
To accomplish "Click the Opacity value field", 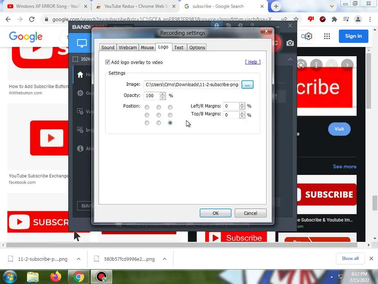I will click(x=152, y=96).
